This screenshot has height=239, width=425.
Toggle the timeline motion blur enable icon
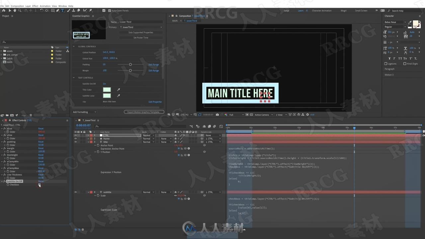point(214,126)
